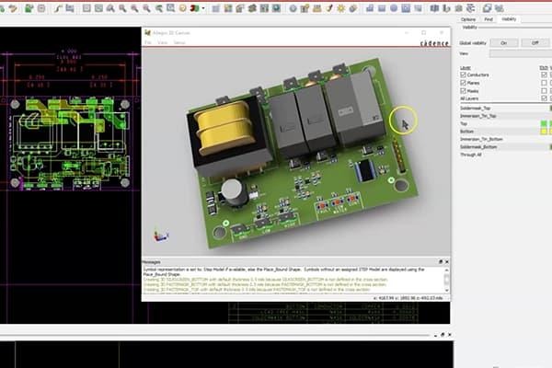Click the Immersion_Tin_Top layer row
The image size is (552, 368).
(x=505, y=116)
